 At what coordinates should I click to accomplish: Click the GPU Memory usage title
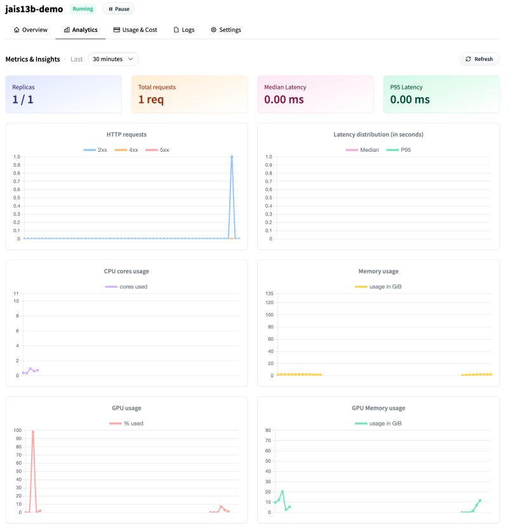379,408
